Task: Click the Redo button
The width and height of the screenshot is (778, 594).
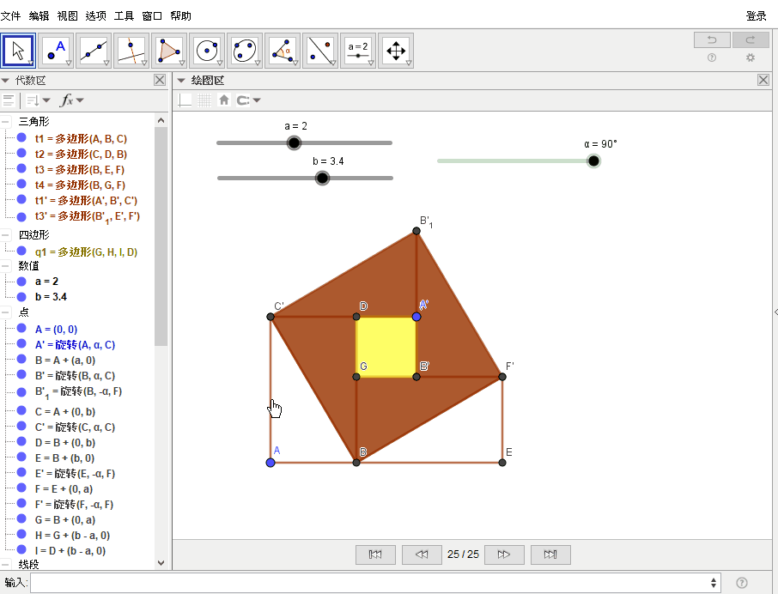Action: (751, 39)
